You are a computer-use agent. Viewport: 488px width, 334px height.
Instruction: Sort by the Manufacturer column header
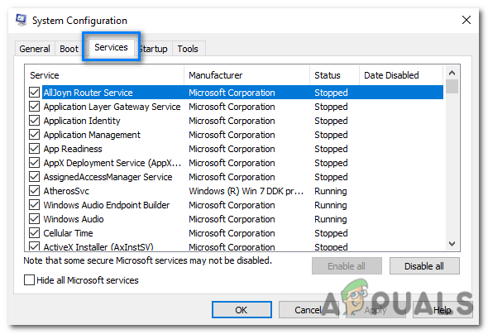click(246, 75)
